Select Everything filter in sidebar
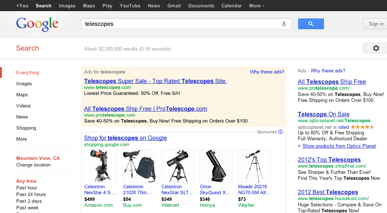This screenshot has height=213, width=387. coord(28,73)
